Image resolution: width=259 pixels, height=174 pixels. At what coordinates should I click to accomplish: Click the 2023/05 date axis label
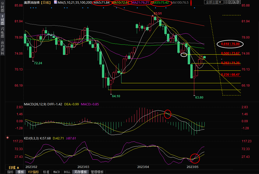coord(192,167)
